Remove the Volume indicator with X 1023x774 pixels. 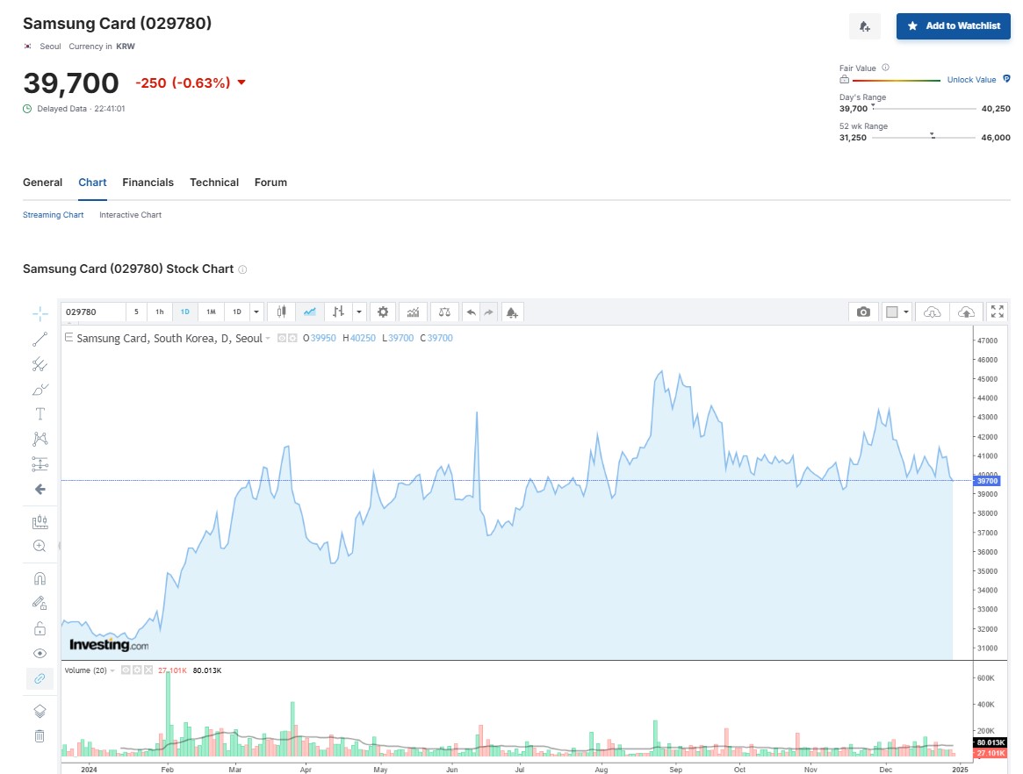coord(148,670)
